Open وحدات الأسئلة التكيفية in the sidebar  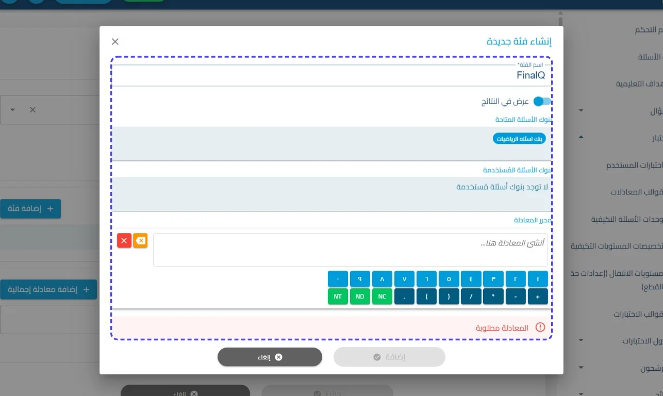[x=627, y=219]
